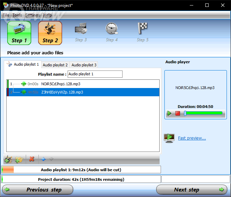Click the Project duration status bar
Screen dimensions: 231x197
(81, 179)
